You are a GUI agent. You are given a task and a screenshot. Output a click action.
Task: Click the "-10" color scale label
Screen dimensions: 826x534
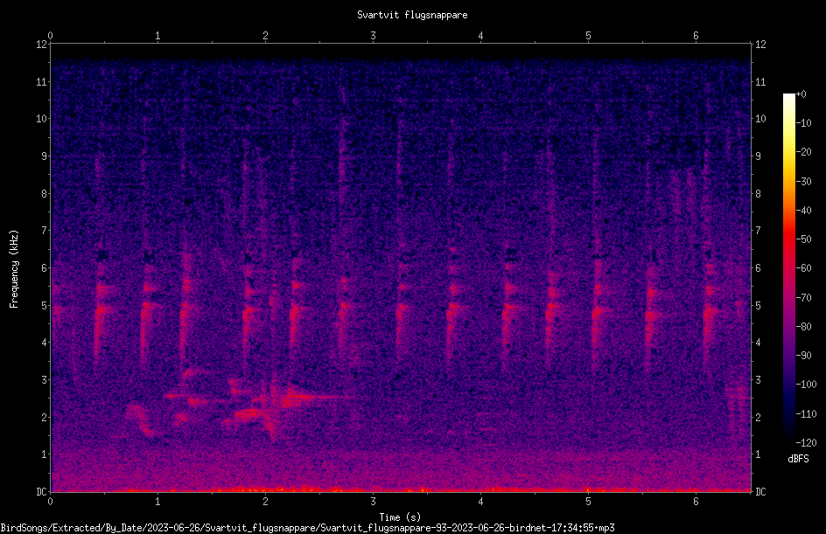(803, 123)
